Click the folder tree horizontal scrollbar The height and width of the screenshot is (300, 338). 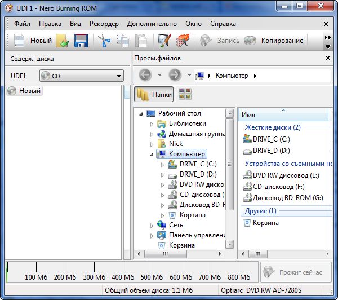(x=179, y=254)
